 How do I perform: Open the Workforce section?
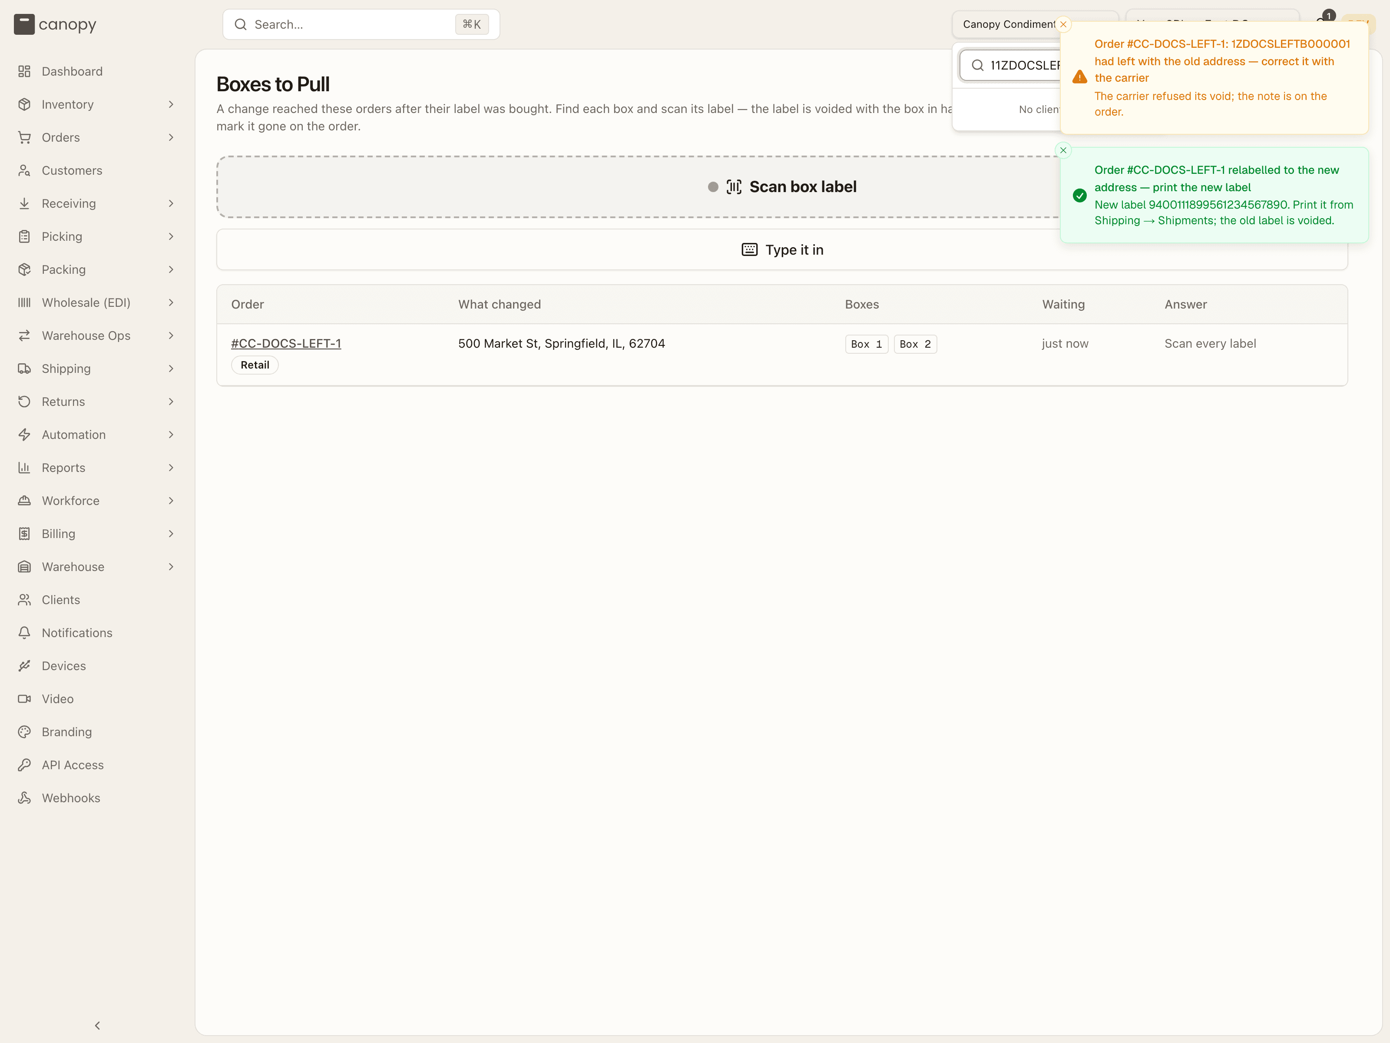[x=97, y=501]
